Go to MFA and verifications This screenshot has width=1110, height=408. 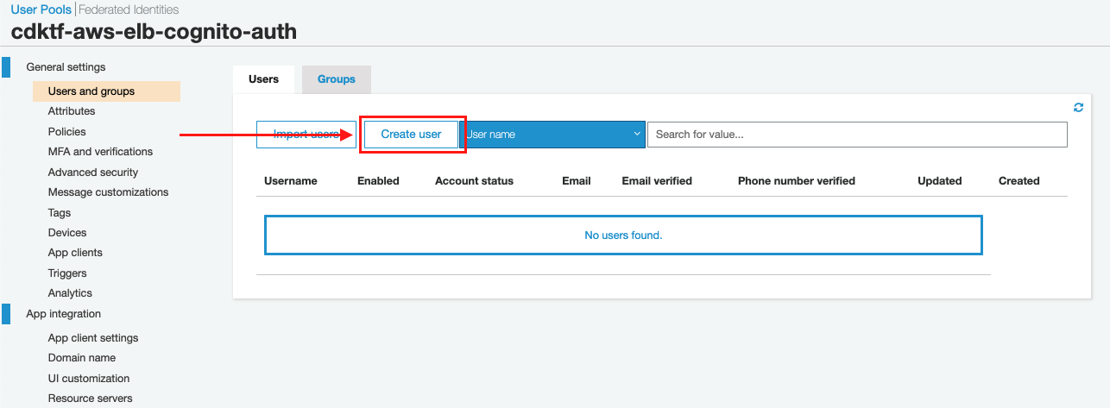click(100, 152)
